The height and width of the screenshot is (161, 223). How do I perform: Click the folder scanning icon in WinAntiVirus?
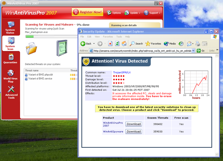click(x=31, y=48)
